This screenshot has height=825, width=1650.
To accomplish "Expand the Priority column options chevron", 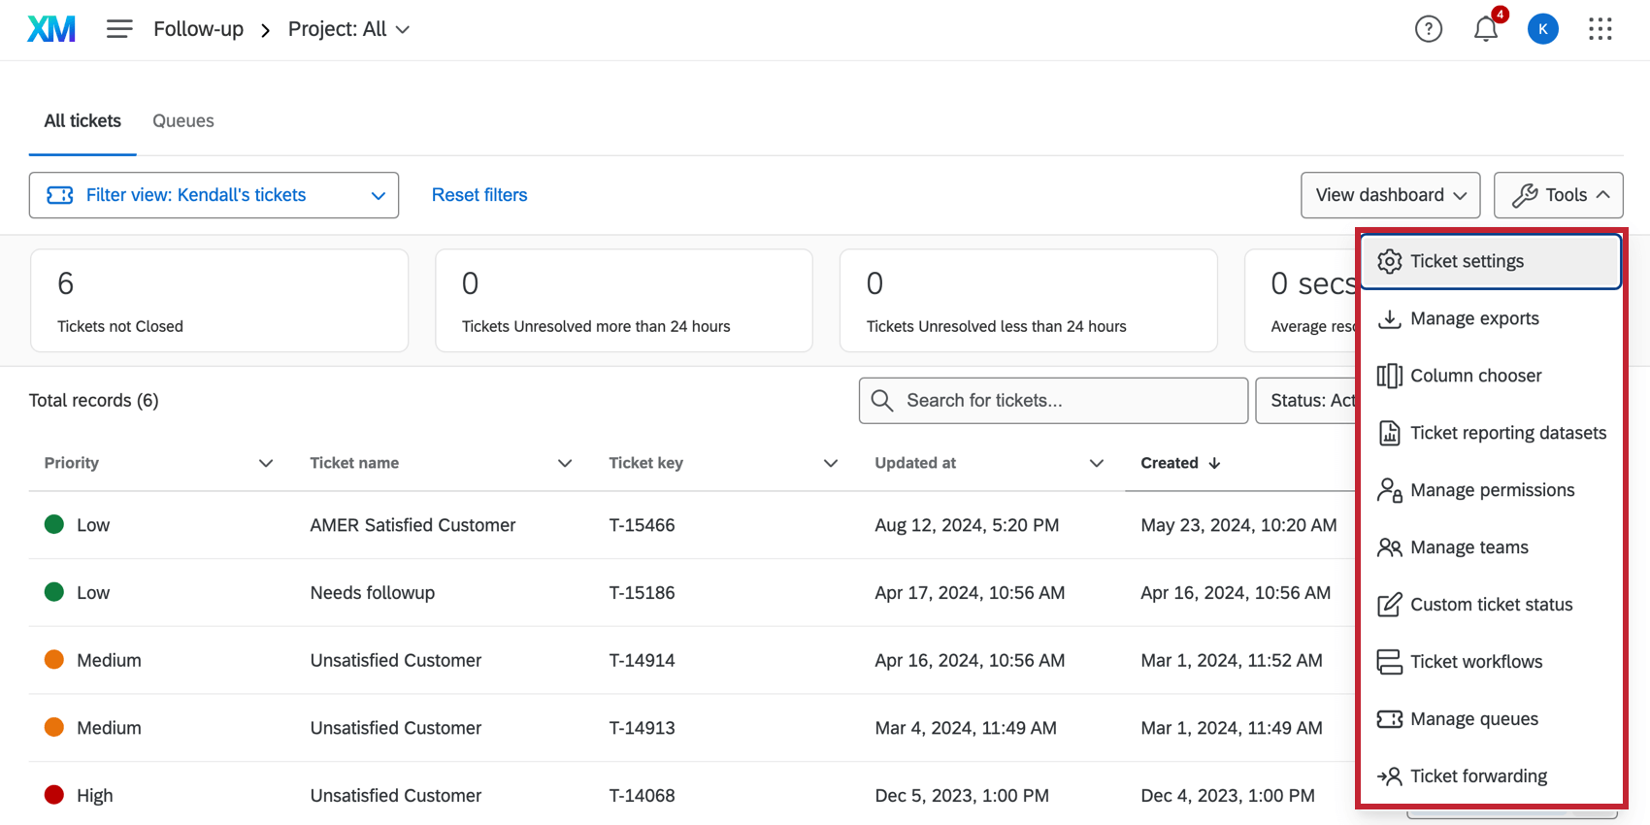I will click(x=265, y=464).
